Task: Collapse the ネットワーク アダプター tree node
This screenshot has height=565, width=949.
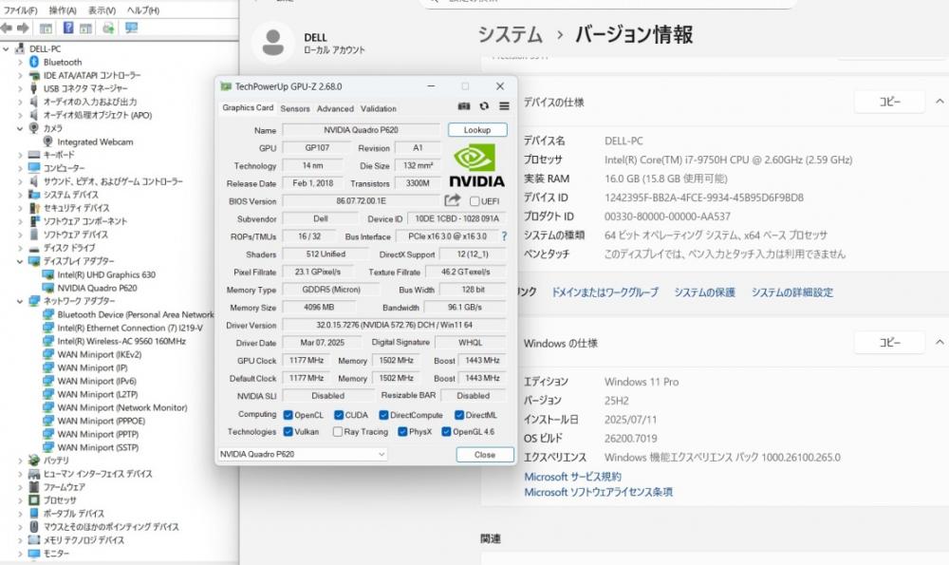Action: point(20,301)
